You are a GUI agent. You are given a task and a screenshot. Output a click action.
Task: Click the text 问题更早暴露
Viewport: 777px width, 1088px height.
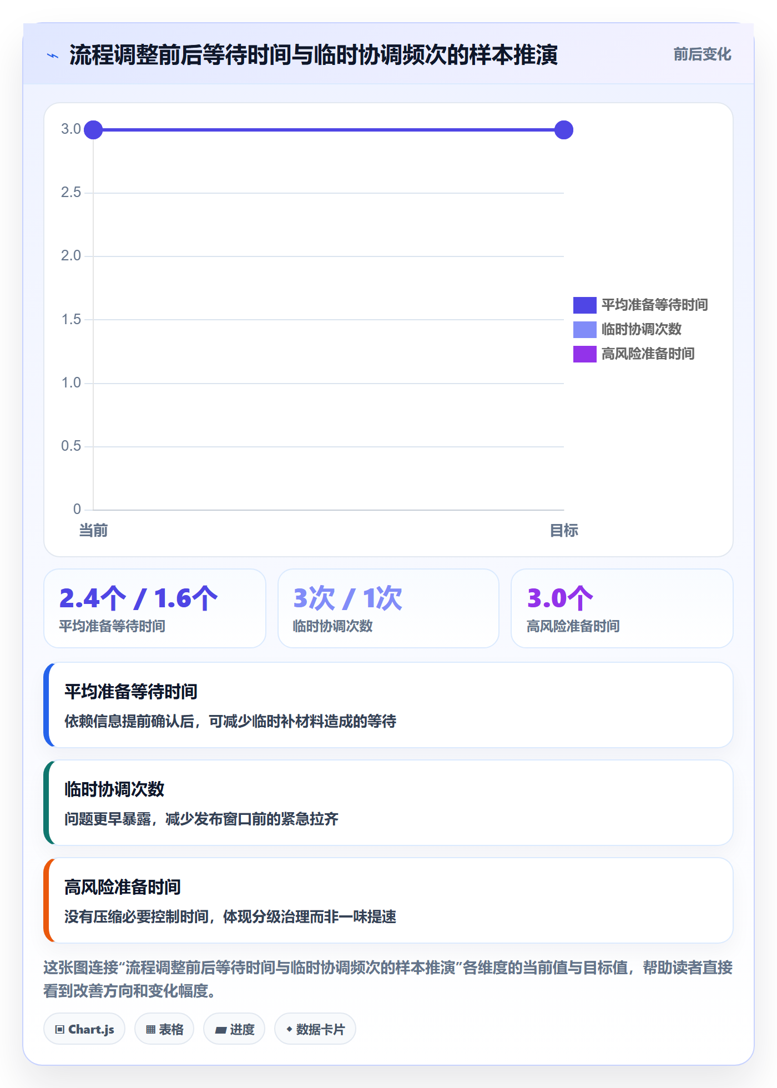(108, 819)
